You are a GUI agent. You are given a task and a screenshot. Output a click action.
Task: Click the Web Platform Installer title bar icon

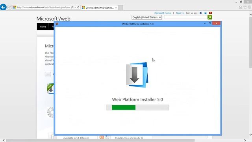57,24
